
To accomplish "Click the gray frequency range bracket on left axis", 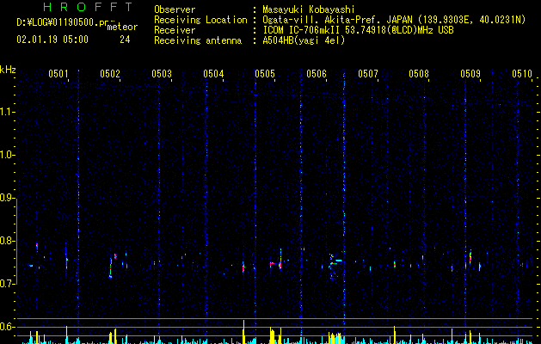I will (x=16, y=241).
